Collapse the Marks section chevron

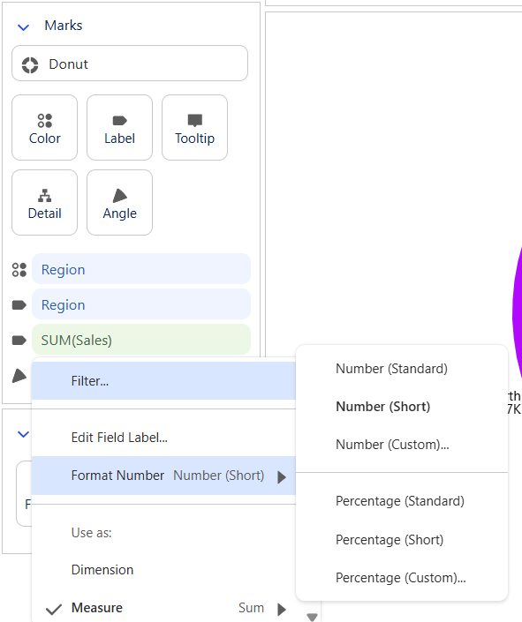click(24, 27)
